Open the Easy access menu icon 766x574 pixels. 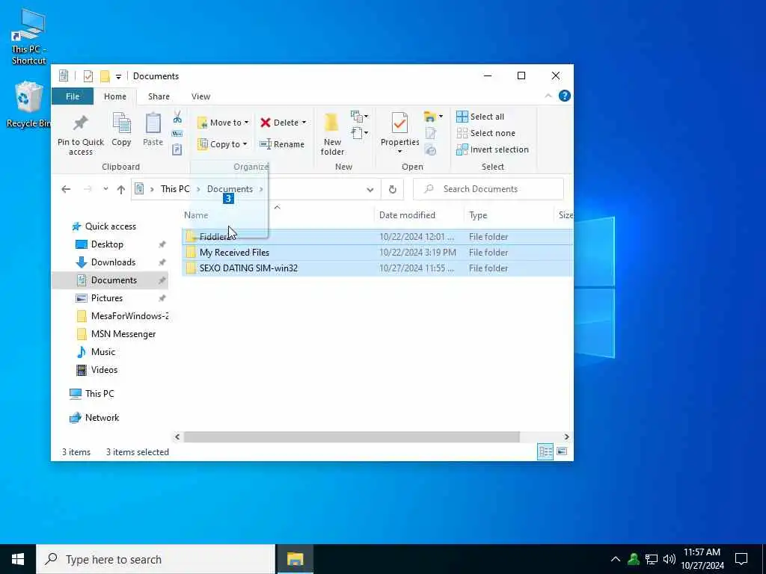tap(359, 133)
